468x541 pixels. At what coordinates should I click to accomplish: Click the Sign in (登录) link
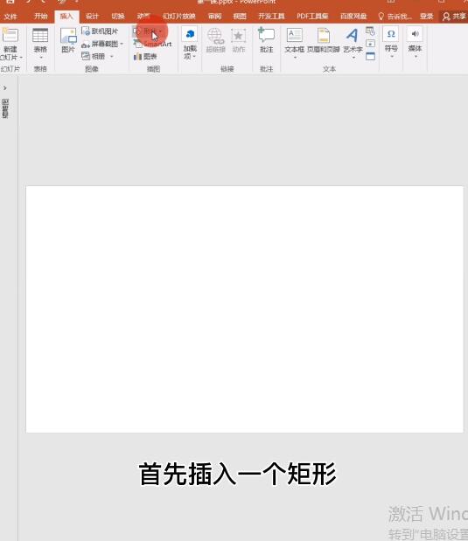point(426,17)
